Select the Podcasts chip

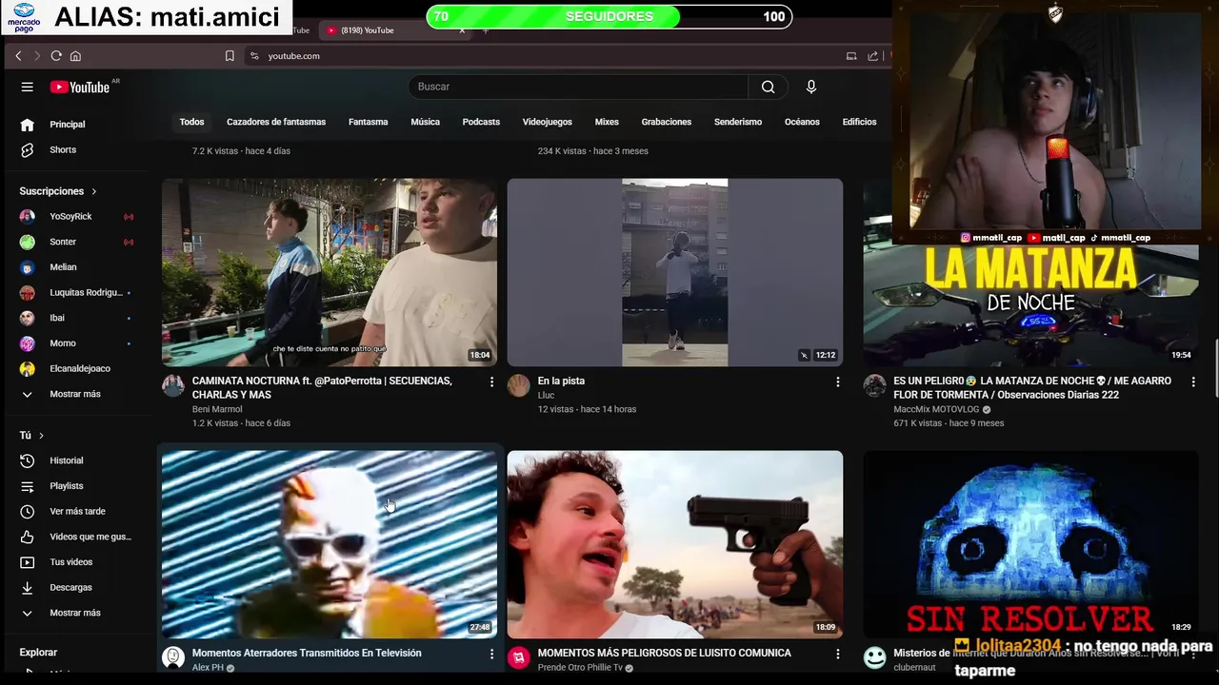[x=481, y=122]
